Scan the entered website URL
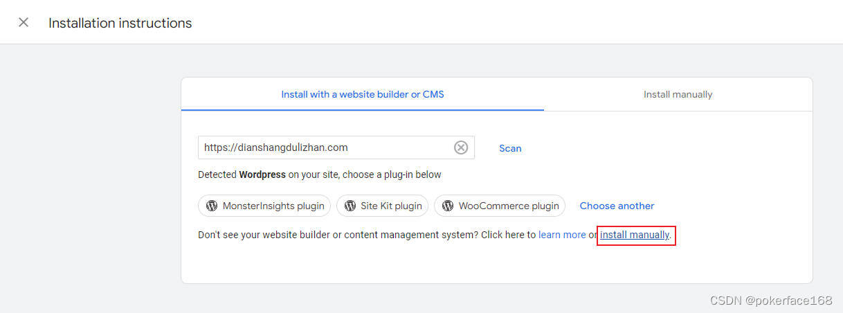The image size is (843, 313). (510, 148)
